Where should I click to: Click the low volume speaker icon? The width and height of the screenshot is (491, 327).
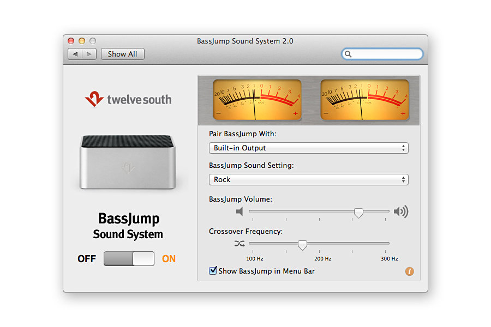tap(239, 211)
